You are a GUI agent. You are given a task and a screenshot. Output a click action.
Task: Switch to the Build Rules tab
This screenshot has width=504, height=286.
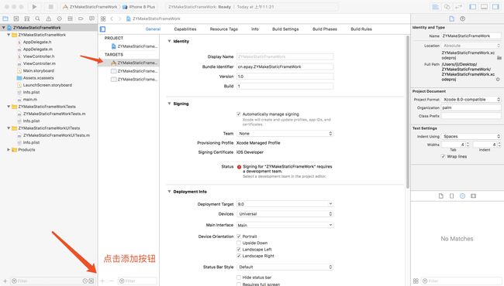coord(361,29)
